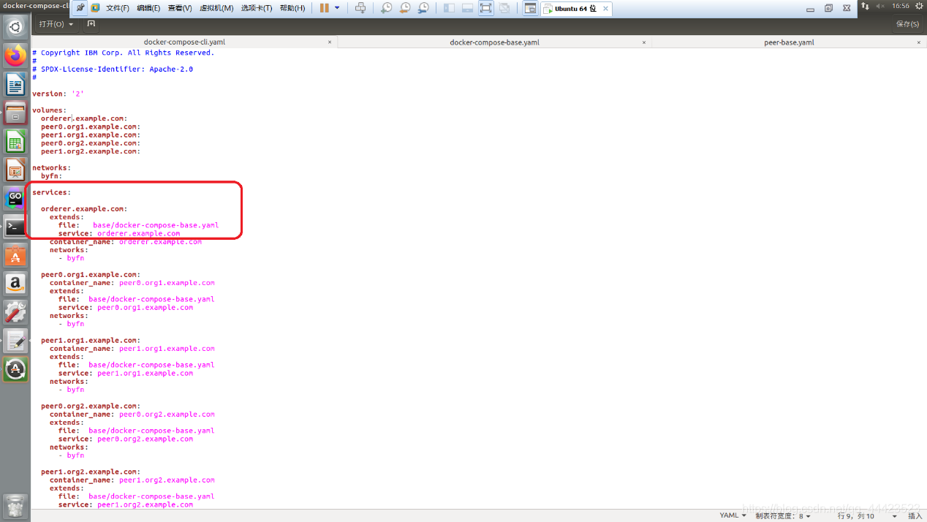Open the 帮助(H) menu
The image size is (927, 522).
(x=292, y=8)
